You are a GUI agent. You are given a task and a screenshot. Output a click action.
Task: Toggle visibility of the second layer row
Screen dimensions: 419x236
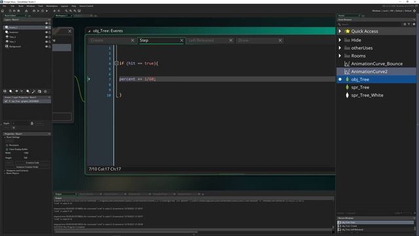(x=46, y=32)
